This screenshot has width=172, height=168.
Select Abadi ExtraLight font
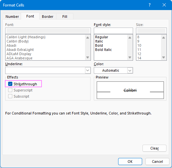click(x=20, y=50)
